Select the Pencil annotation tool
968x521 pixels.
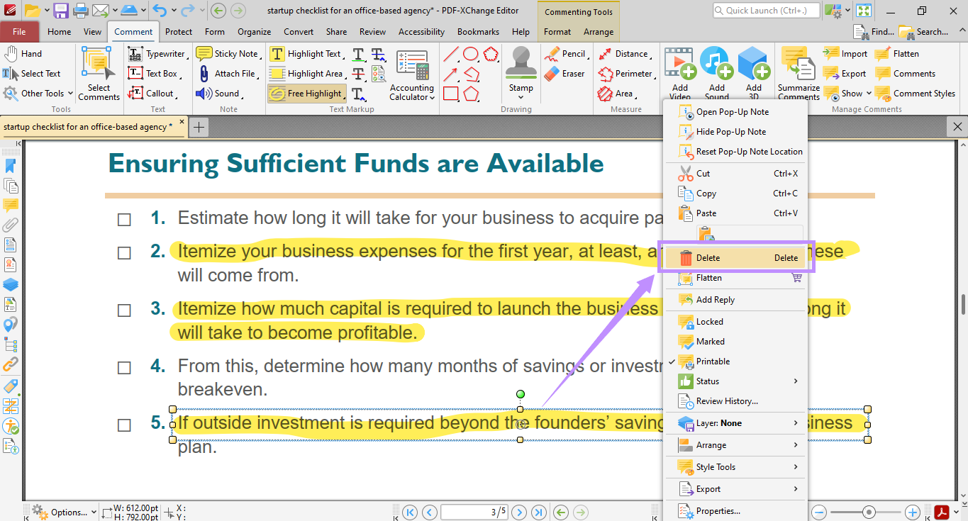[x=565, y=53]
